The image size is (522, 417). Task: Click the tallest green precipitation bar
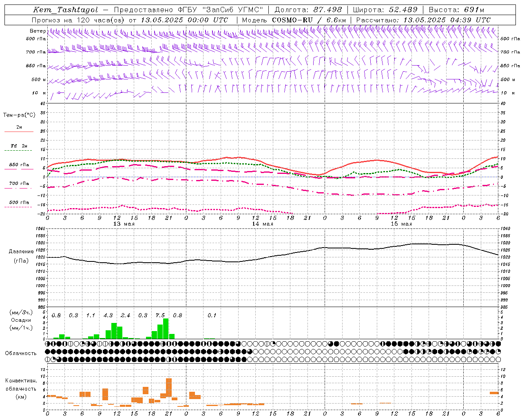(166, 329)
